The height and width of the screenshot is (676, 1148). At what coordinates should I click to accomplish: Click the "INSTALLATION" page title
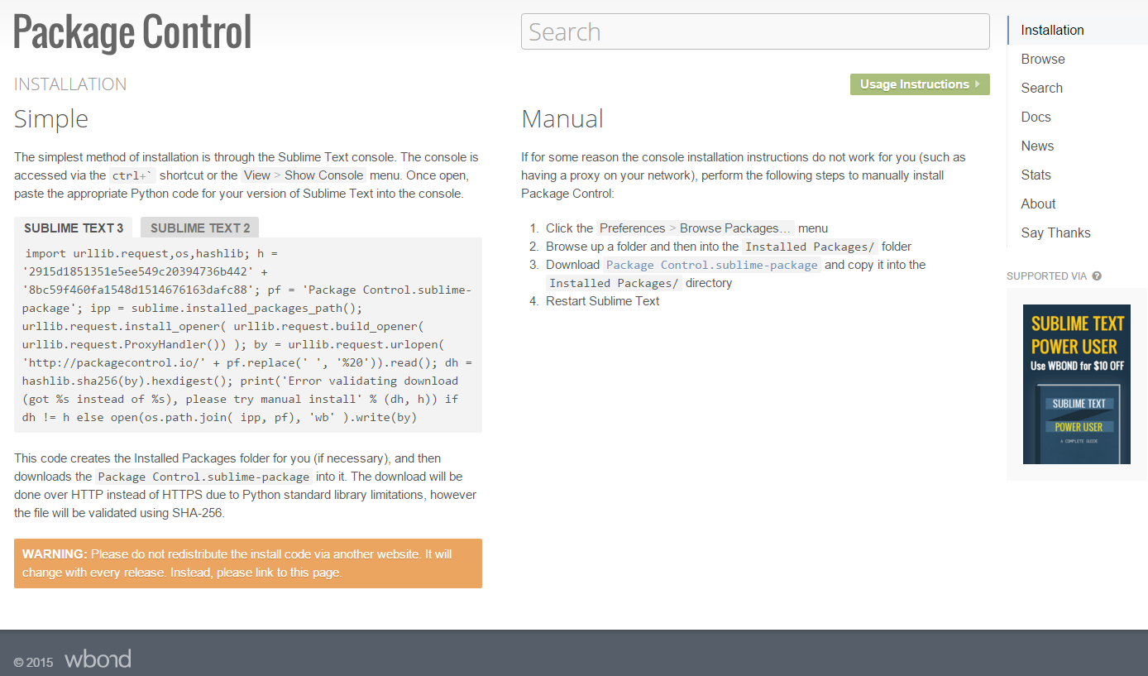[70, 84]
